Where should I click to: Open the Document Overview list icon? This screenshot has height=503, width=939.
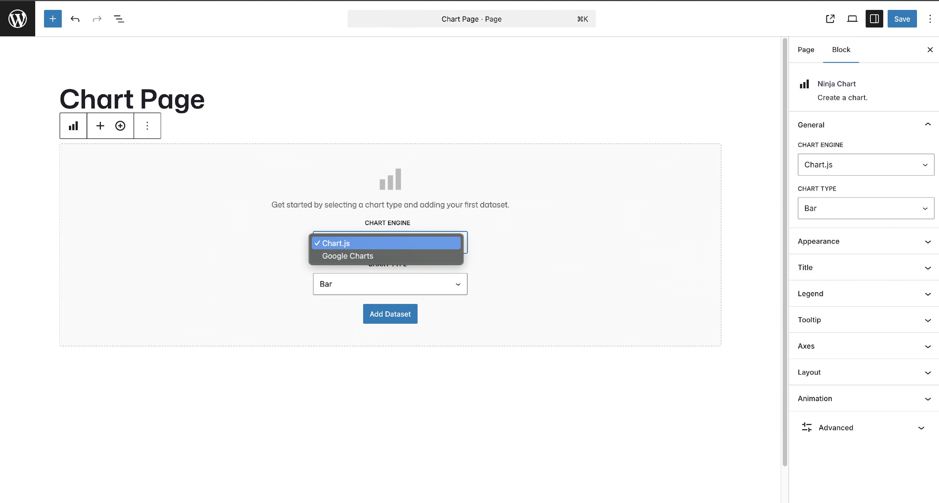coord(118,19)
